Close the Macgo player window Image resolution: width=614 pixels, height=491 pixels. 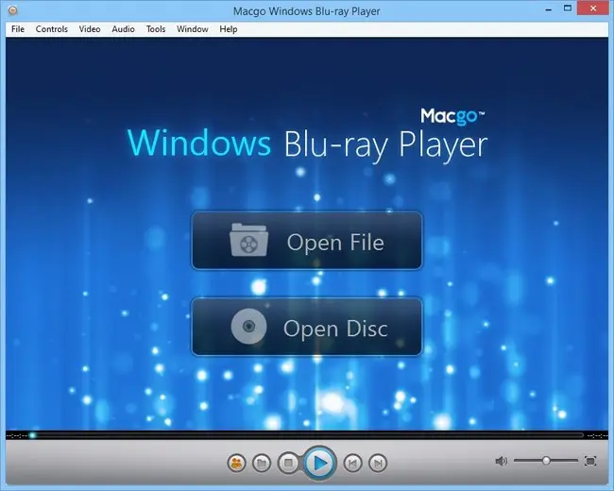coord(593,8)
